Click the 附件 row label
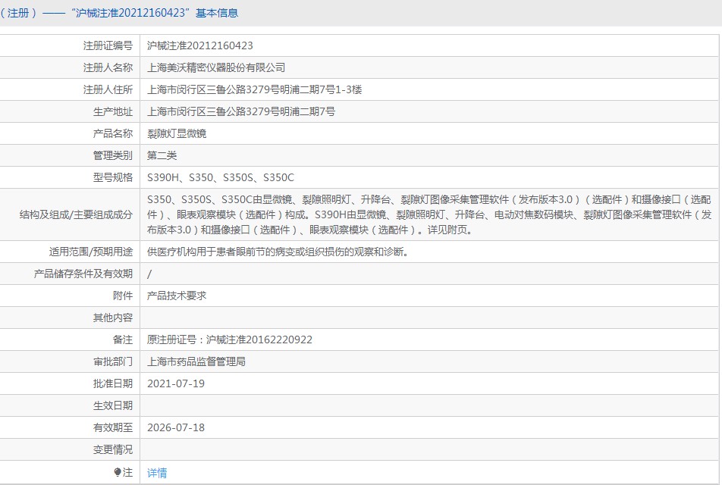 tap(123, 296)
